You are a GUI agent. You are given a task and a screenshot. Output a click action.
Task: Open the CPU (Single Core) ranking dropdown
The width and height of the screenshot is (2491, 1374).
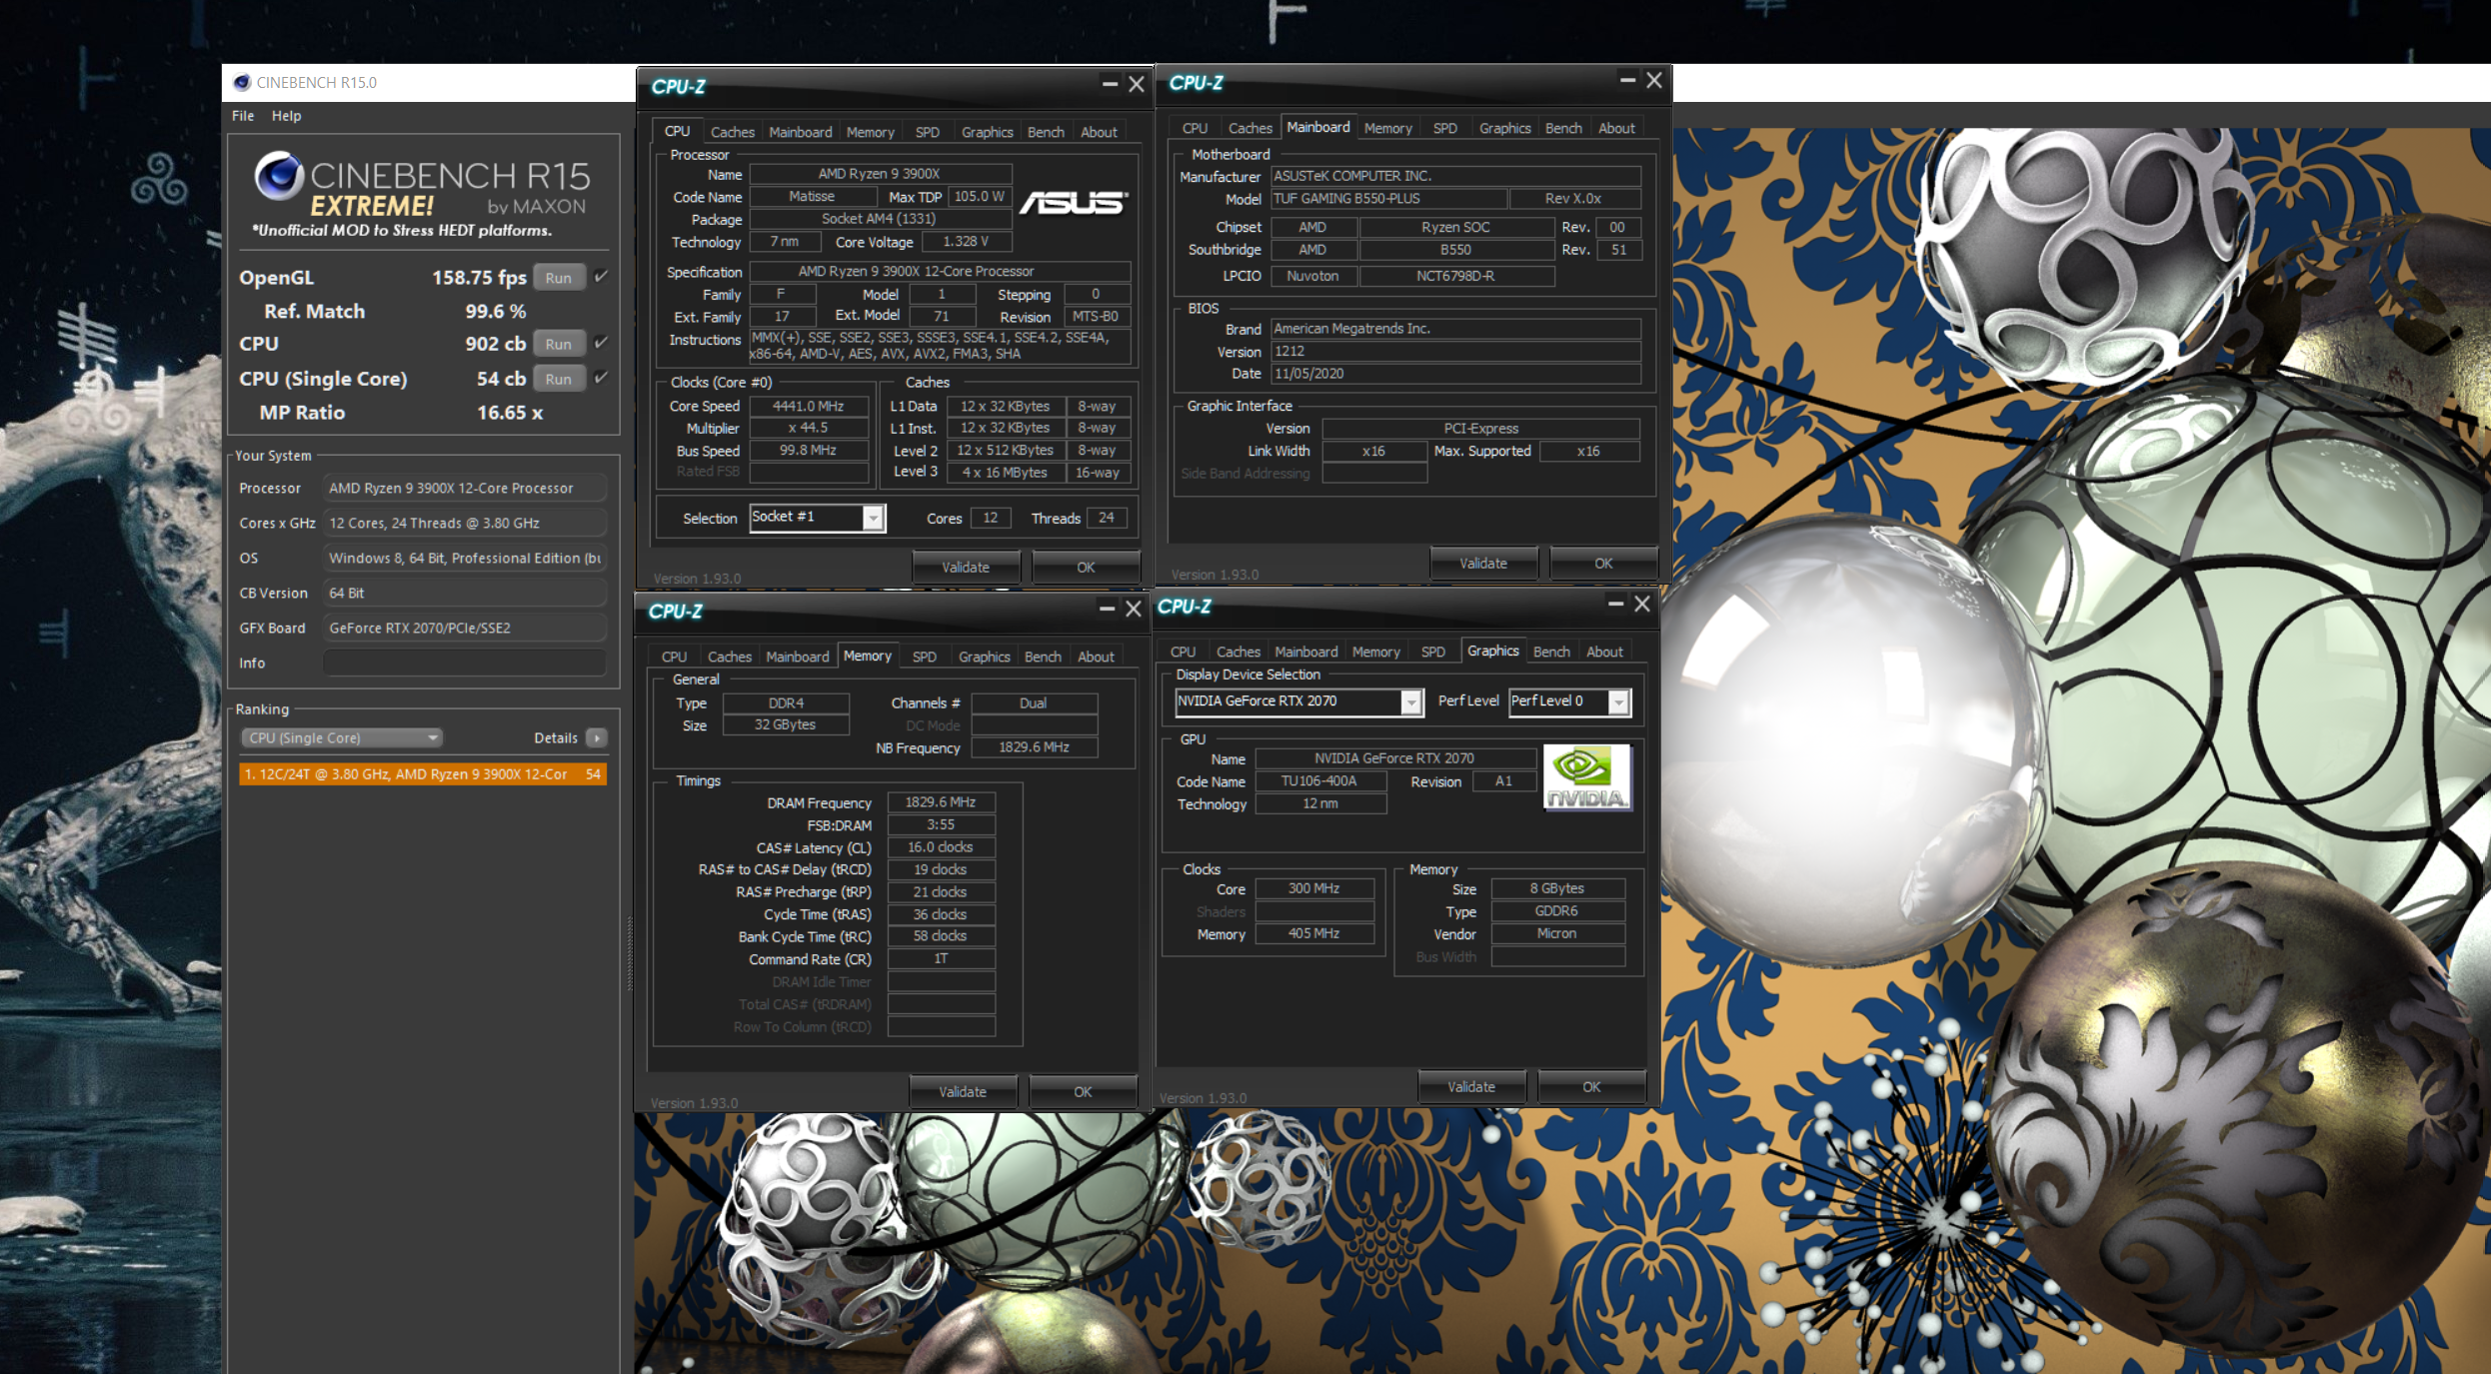341,737
